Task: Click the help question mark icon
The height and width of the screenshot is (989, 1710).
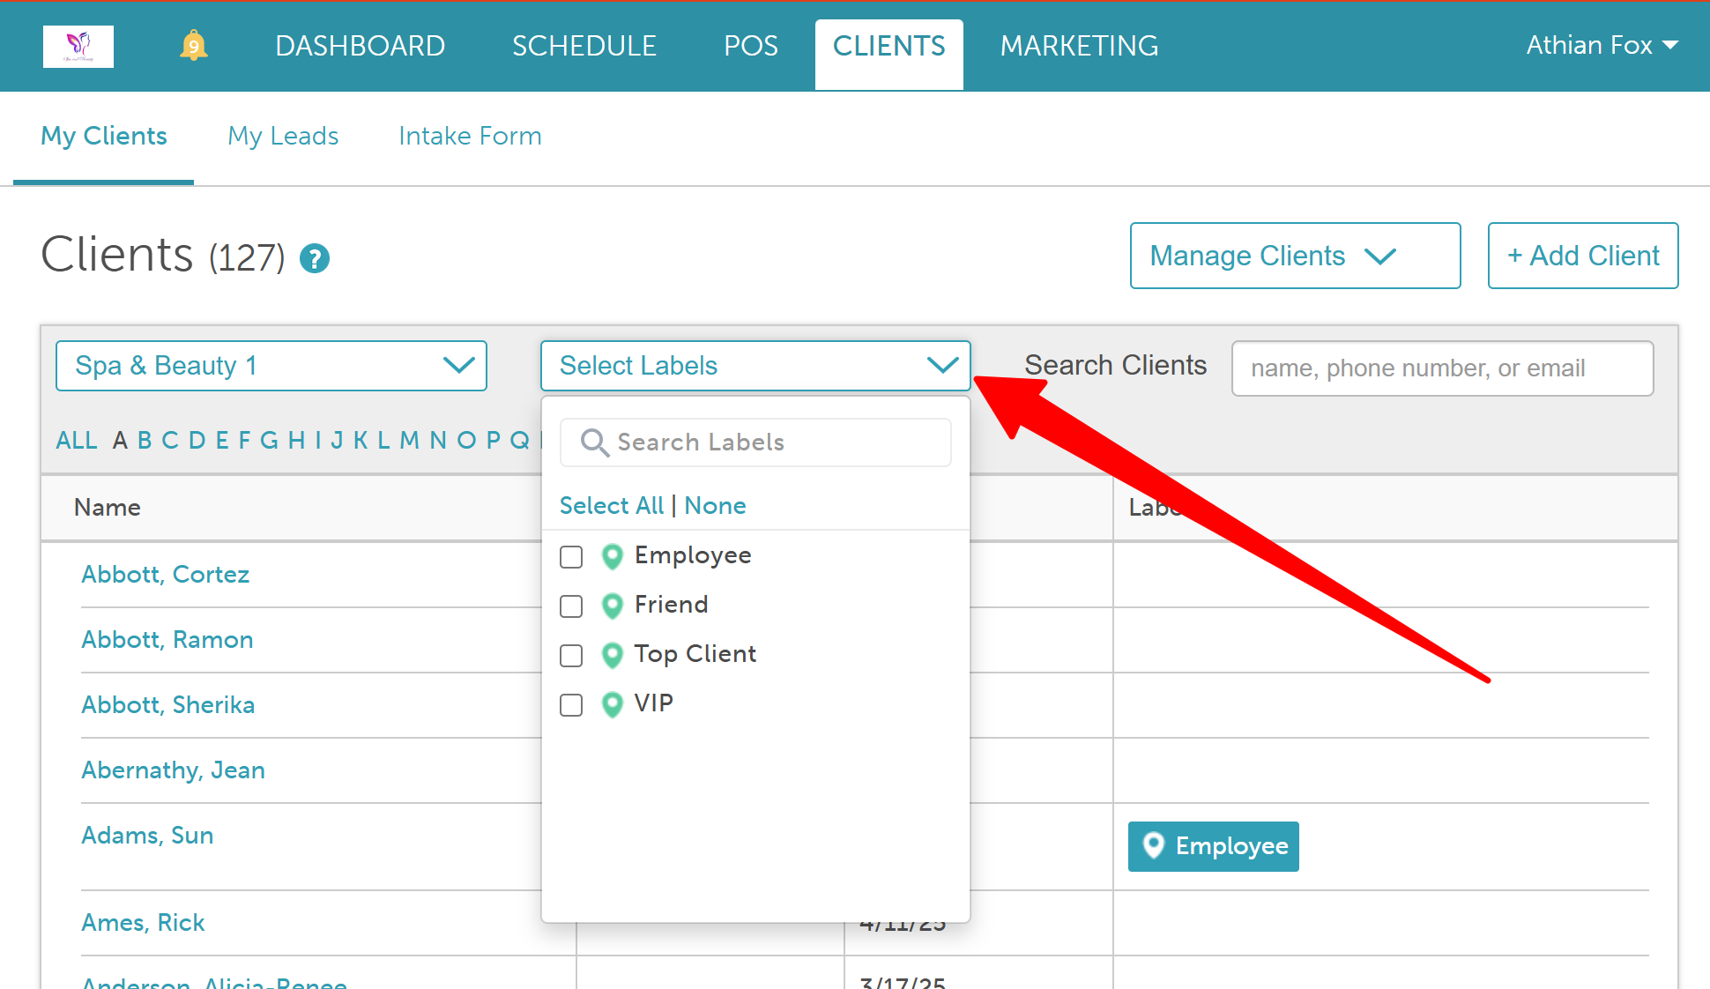Action: coord(315,258)
